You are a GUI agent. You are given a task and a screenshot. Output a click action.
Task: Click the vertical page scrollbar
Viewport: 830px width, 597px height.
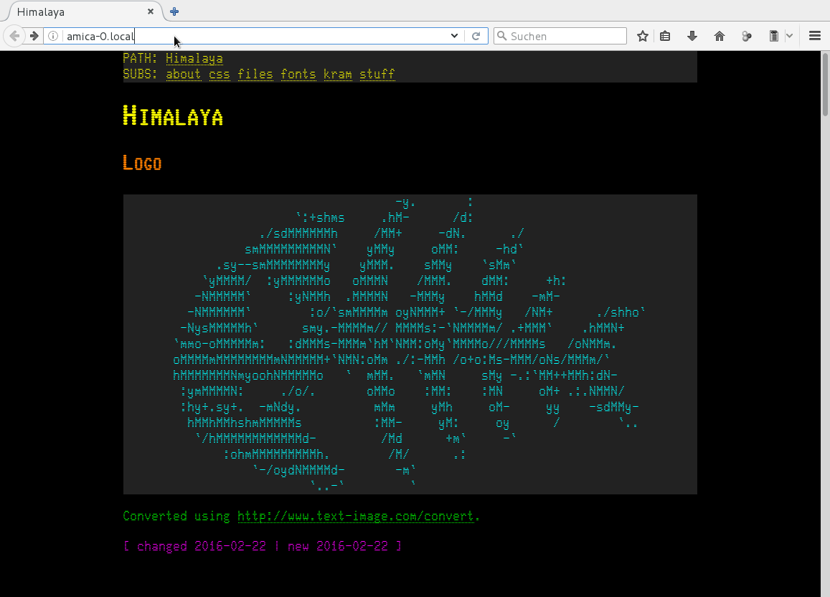[x=825, y=287]
